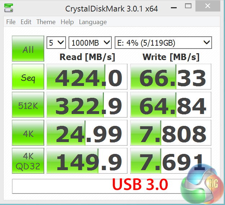Click the Write [MB/s] column header
The width and height of the screenshot is (225, 205).
[x=171, y=57]
